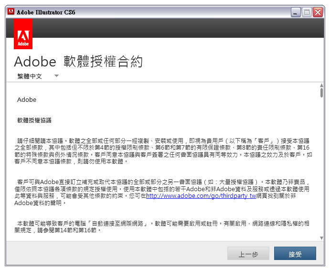Click the scrollbar down arrow

tap(321, 238)
